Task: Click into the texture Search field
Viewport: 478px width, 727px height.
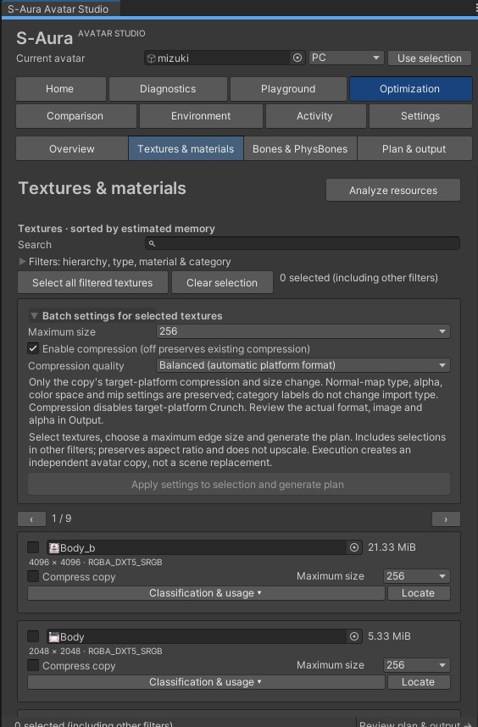Action: click(x=303, y=243)
